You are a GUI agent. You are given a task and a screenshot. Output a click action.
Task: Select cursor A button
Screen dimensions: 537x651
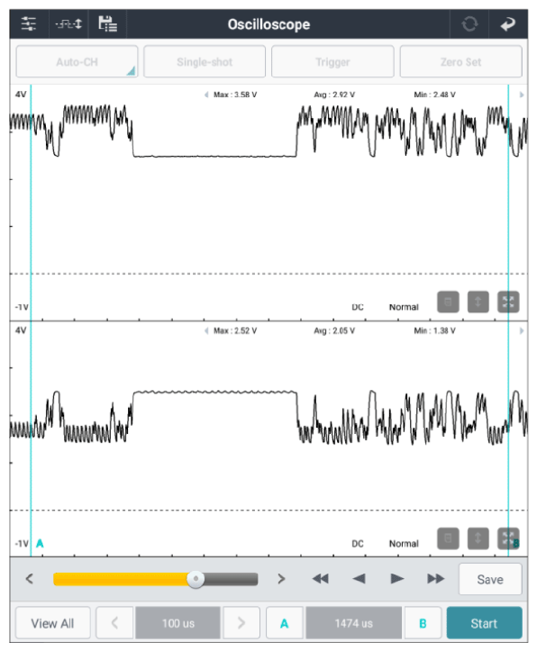pos(285,623)
